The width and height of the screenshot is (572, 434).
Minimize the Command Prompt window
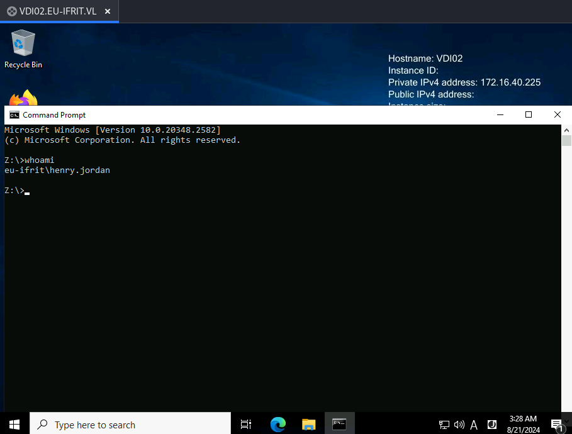click(500, 115)
